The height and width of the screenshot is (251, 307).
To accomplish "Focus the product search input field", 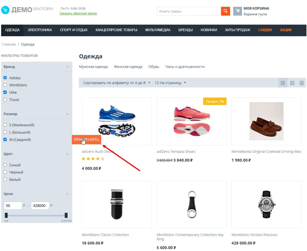I will tap(189, 11).
